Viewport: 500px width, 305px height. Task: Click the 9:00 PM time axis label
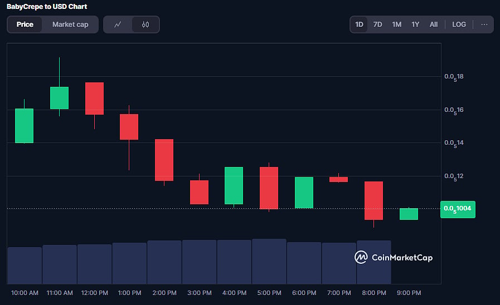(409, 293)
